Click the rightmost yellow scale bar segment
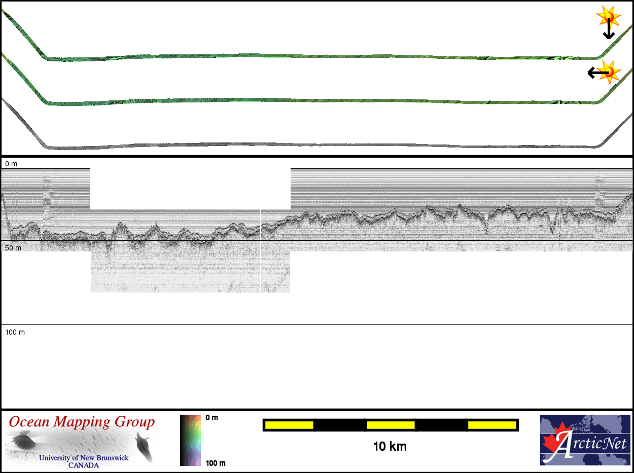 [x=491, y=425]
